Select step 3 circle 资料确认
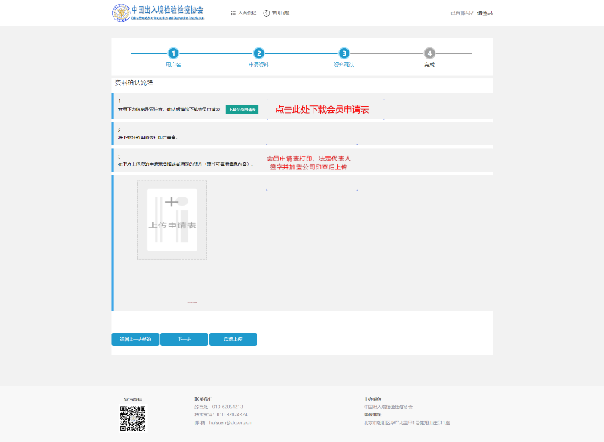 [x=343, y=53]
